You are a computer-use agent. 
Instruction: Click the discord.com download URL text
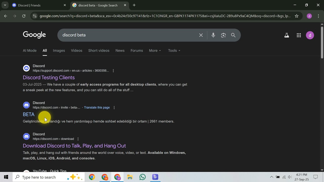(x=53, y=139)
